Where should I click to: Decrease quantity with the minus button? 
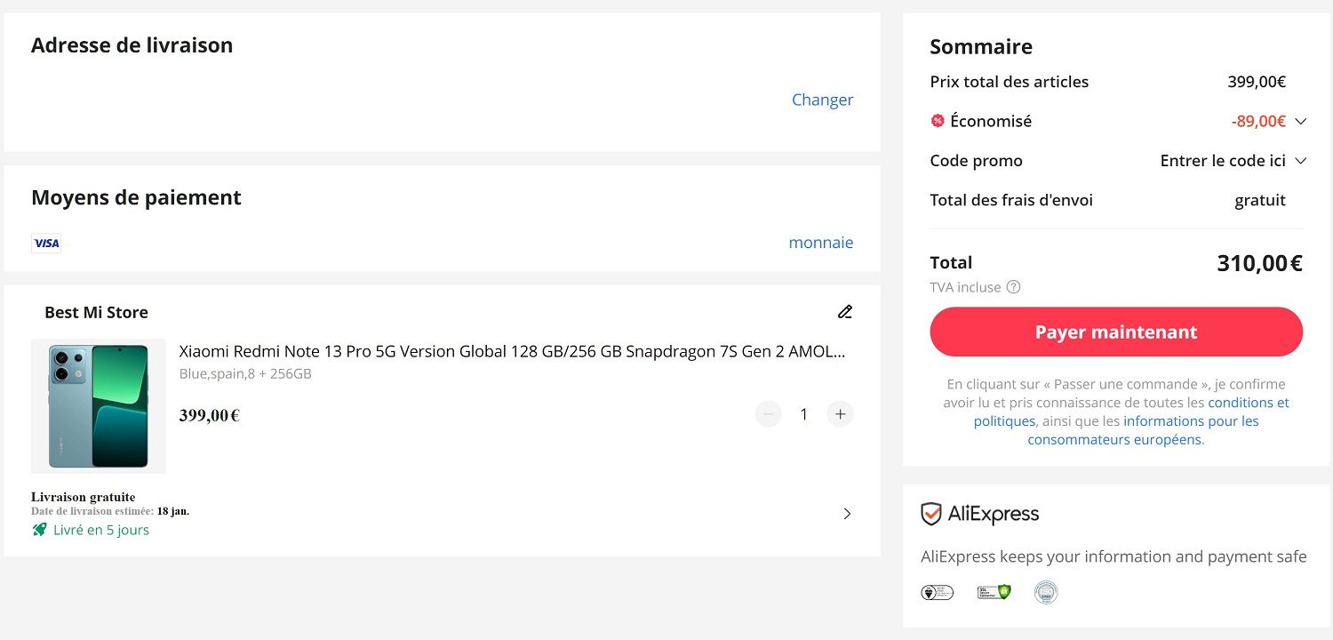pos(769,414)
